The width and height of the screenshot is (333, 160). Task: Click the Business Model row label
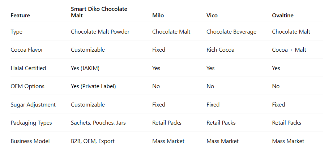pyautogui.click(x=30, y=141)
